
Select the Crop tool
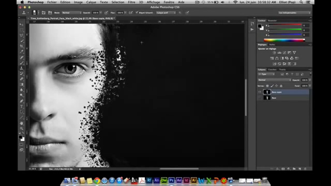(x=22, y=46)
